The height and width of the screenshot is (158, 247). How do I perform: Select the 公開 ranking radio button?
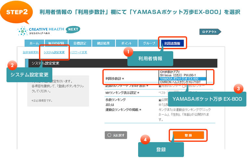[x=160, y=100]
